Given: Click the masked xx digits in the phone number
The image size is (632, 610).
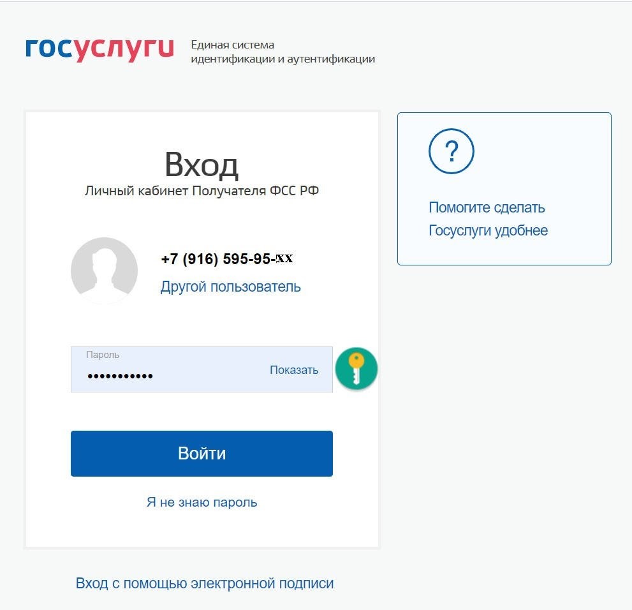Looking at the screenshot, I should [x=284, y=259].
